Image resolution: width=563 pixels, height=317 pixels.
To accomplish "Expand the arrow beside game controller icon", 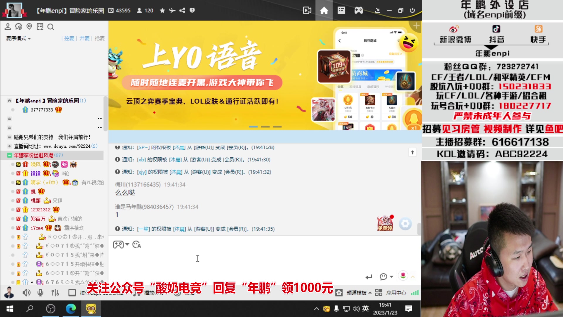I will point(127,245).
